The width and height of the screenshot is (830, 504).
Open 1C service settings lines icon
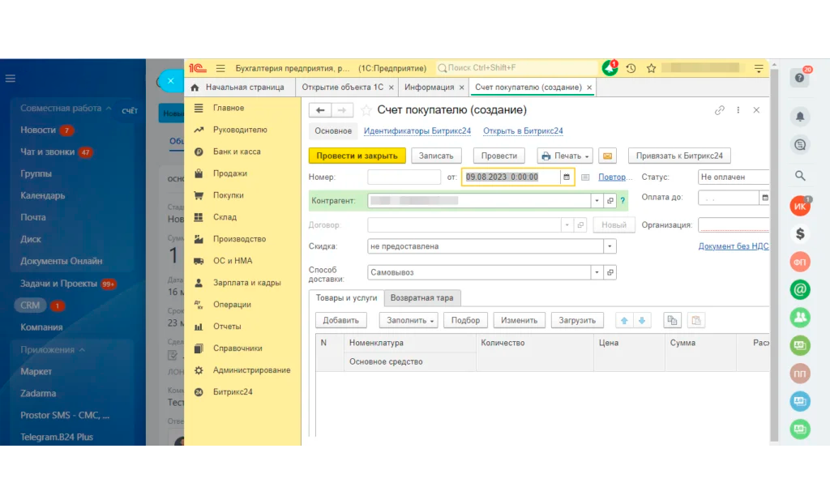pos(759,68)
